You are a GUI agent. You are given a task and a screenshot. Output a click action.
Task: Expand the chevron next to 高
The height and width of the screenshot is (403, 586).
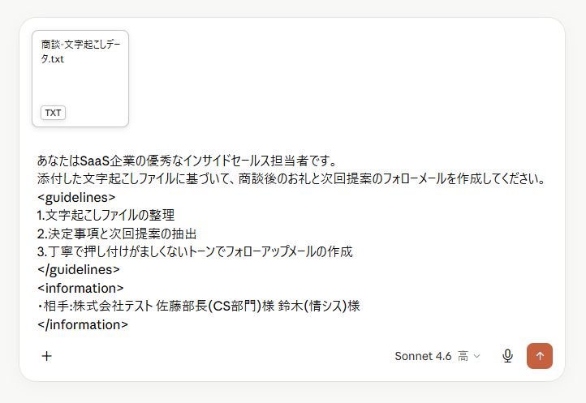(x=476, y=356)
